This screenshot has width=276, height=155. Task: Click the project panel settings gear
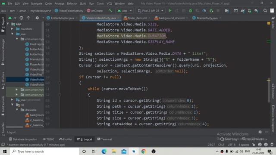point(37,18)
